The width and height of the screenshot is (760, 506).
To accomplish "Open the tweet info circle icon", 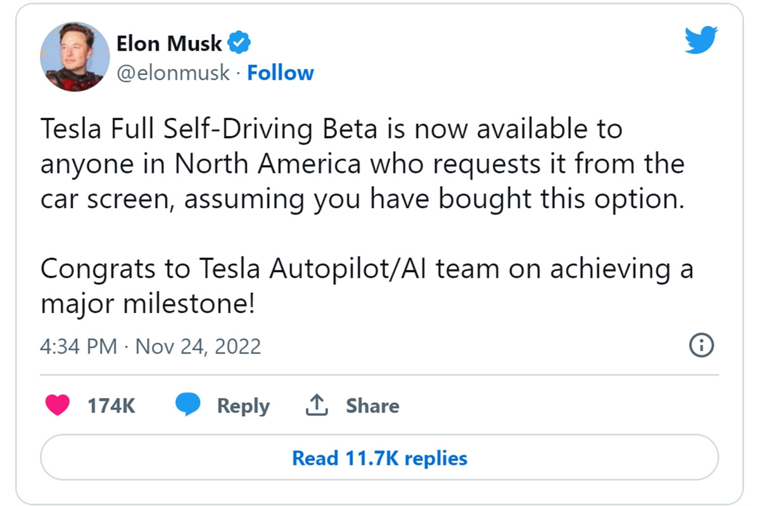I will tap(701, 345).
